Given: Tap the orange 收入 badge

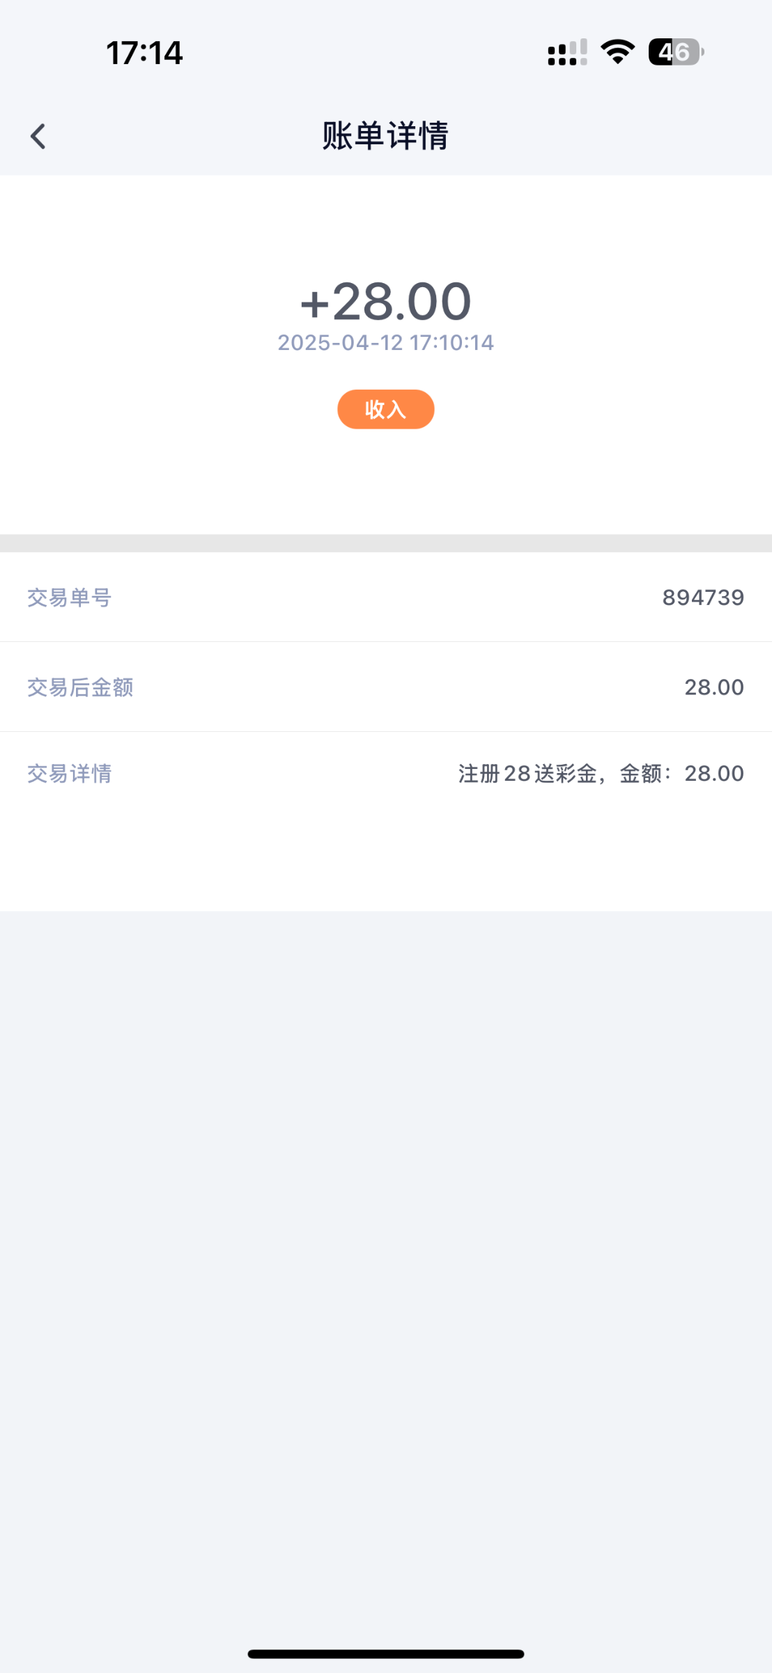Looking at the screenshot, I should (385, 409).
